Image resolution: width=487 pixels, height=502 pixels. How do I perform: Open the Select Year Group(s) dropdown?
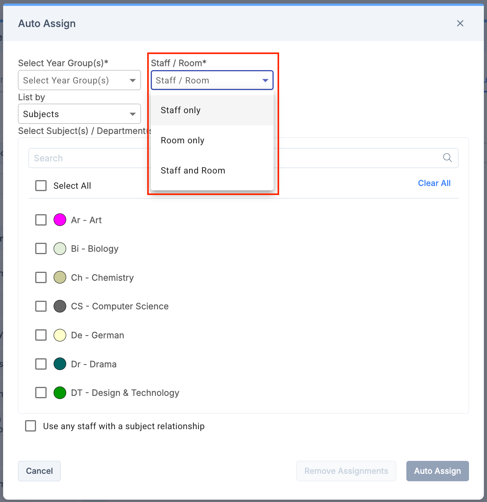point(79,80)
